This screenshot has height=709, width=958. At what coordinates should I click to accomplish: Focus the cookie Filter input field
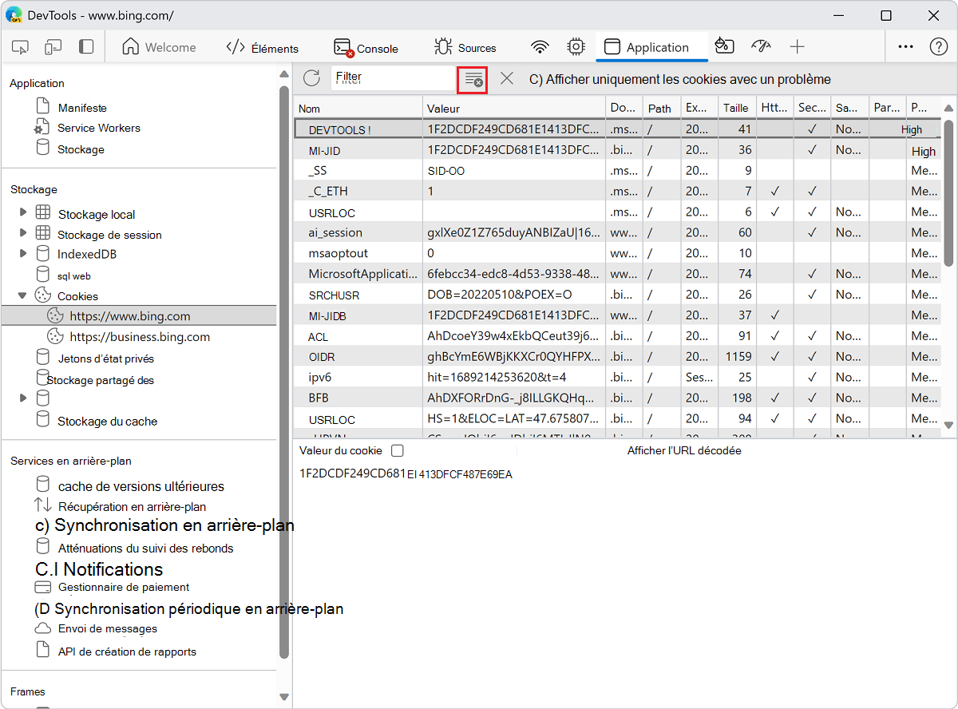point(393,78)
